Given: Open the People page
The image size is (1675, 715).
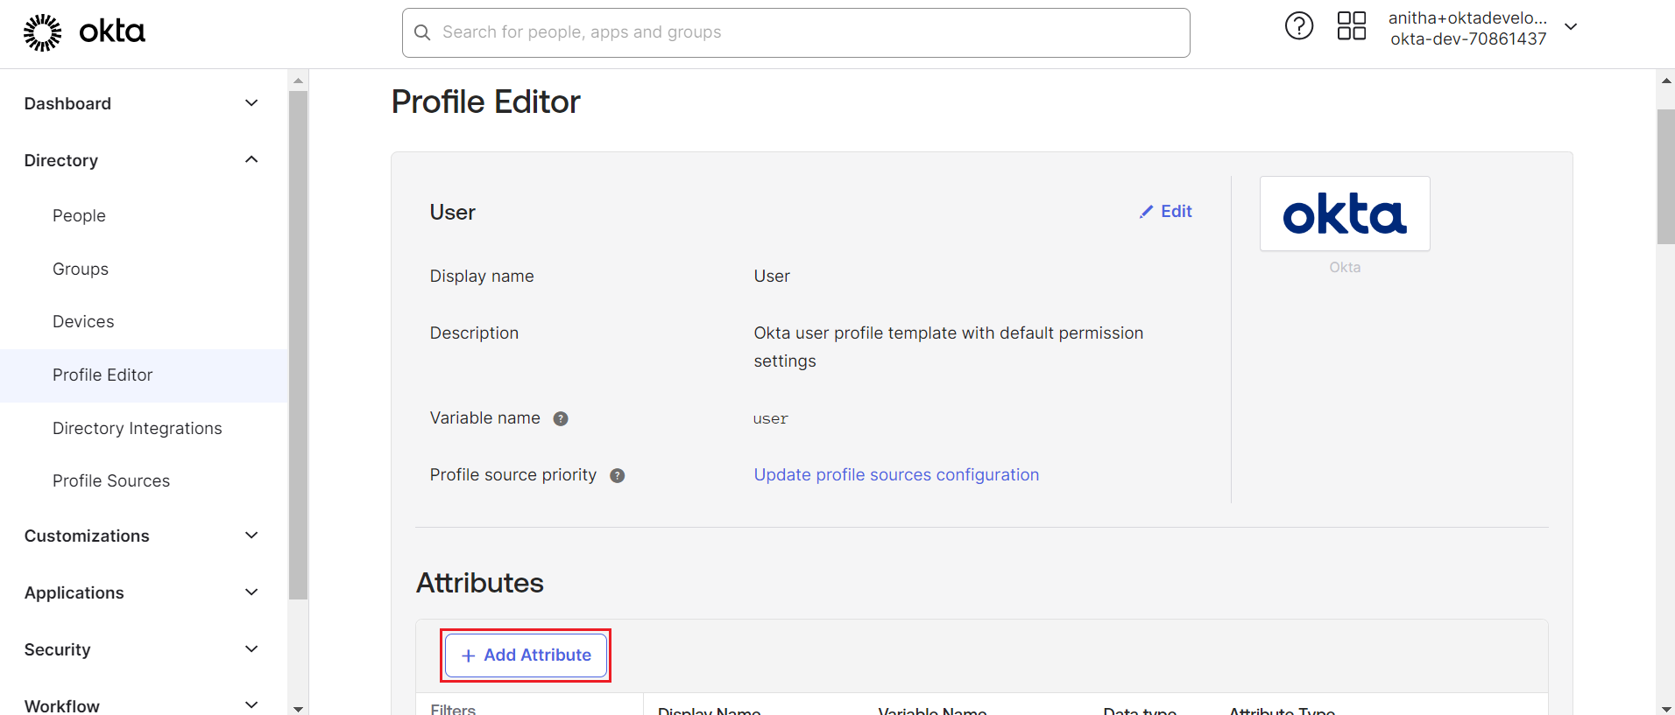Looking at the screenshot, I should click(79, 215).
